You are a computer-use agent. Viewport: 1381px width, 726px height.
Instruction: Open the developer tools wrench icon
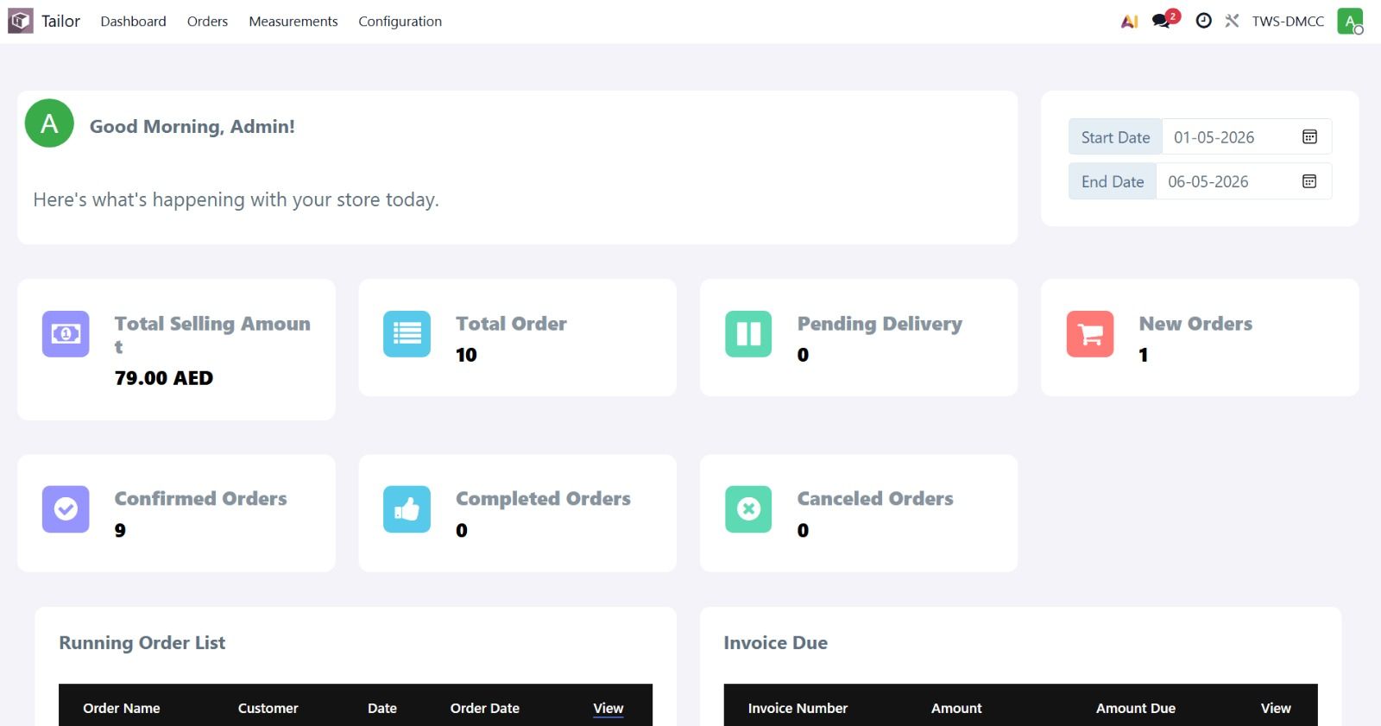pos(1232,21)
